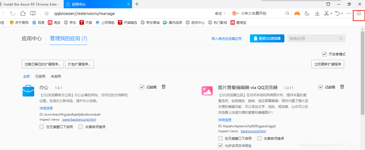Click the 搜索应用 search field

(x=316, y=39)
